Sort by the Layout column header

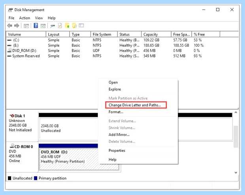click(58, 34)
